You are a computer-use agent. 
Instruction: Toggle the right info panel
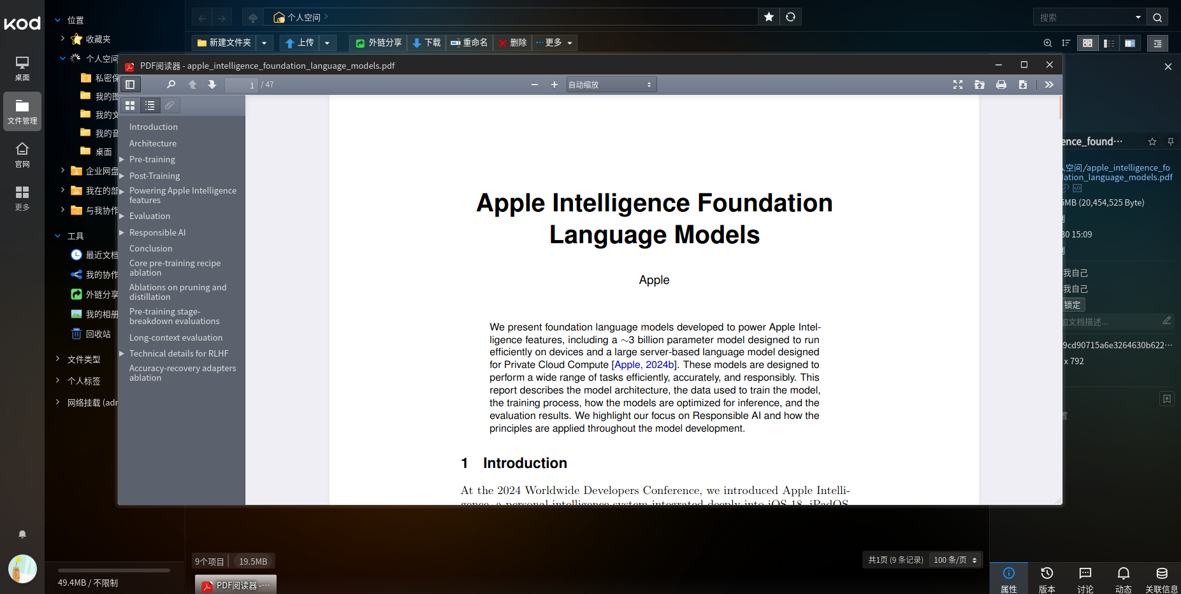pos(1158,43)
